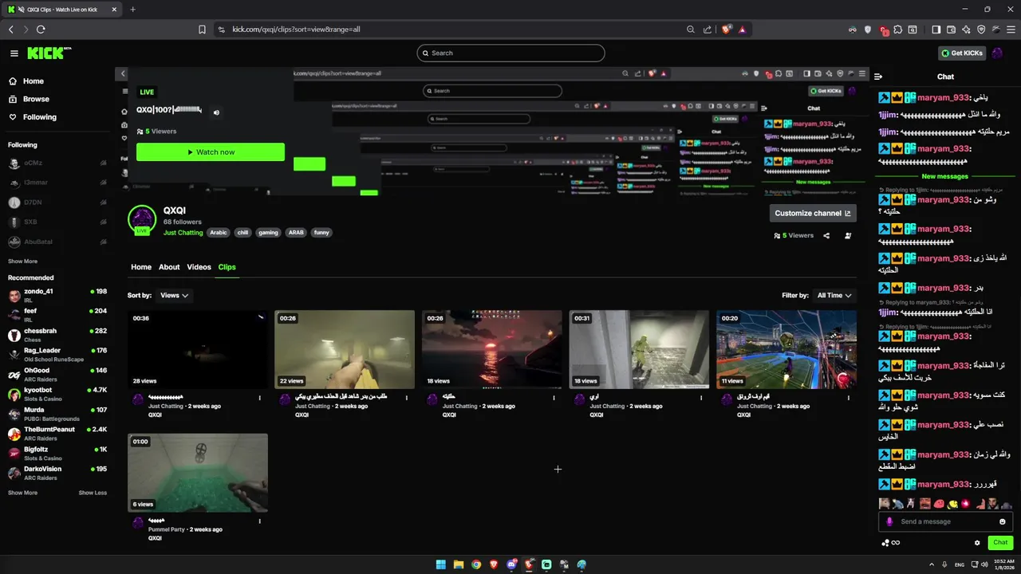1021x574 pixels.
Task: Play the 00:31 clip with 16 views
Action: pyautogui.click(x=639, y=349)
